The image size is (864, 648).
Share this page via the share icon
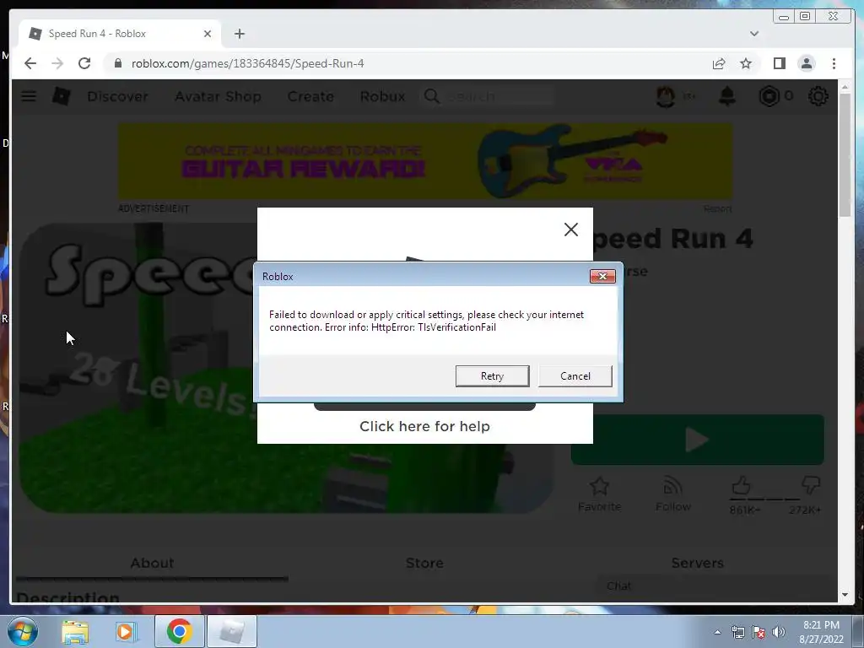(719, 63)
